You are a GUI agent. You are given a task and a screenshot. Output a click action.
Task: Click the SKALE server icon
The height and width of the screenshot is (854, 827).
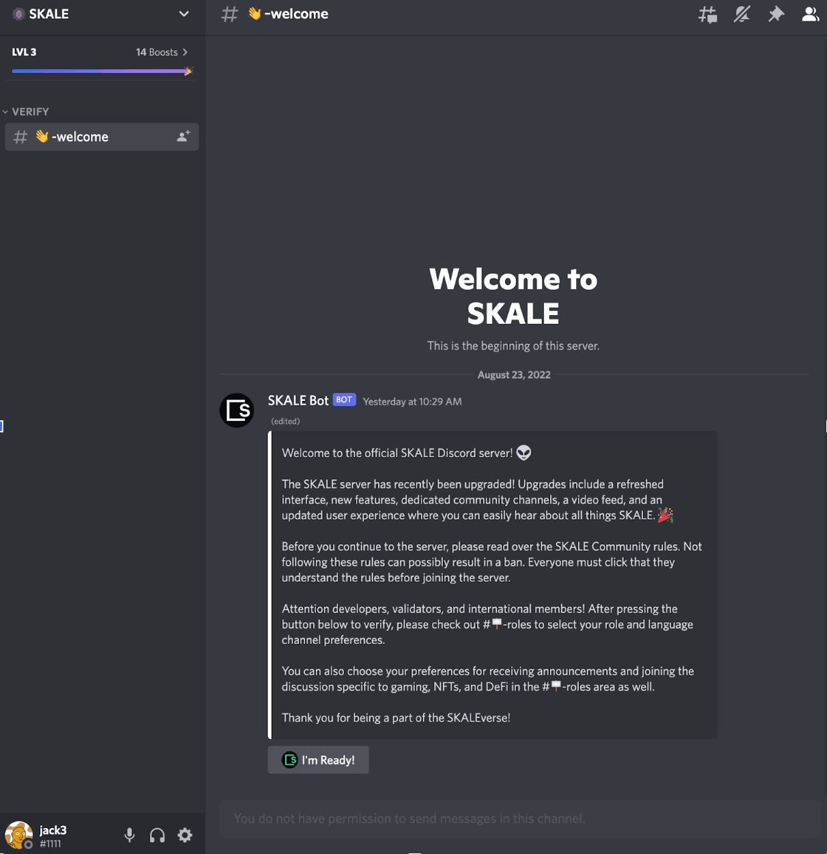[19, 13]
